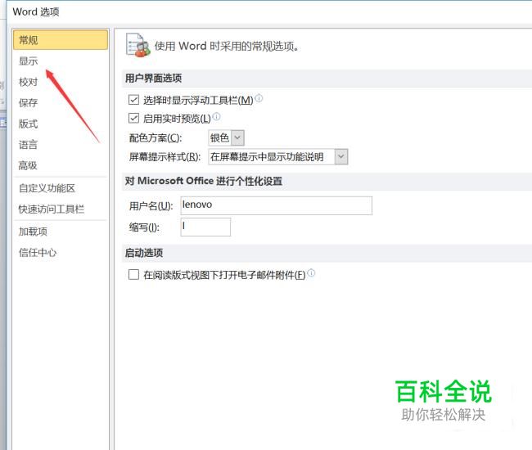The image size is (532, 450).
Task: Toggle 启用实时预览 checkbox
Action: (x=133, y=119)
